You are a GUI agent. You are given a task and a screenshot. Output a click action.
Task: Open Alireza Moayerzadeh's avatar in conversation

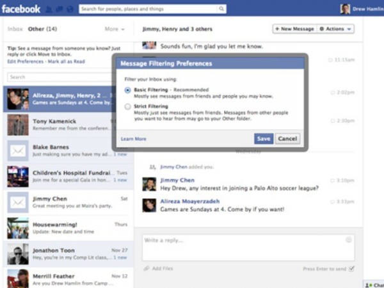tap(149, 205)
